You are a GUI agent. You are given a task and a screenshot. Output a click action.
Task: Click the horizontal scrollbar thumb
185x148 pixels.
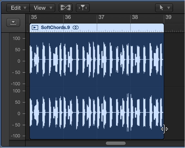(x=116, y=143)
